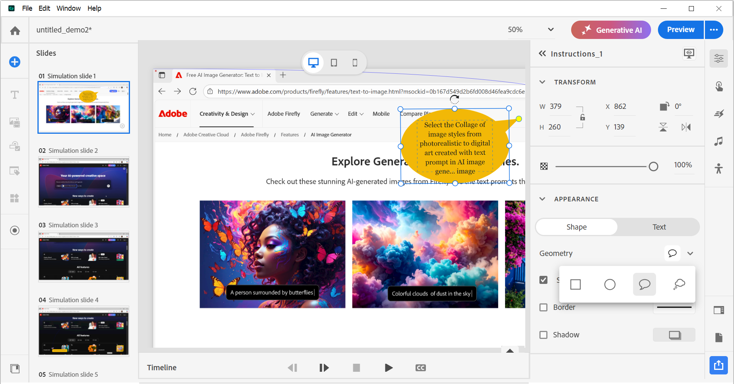Click the swap horizontal flip icon under Transform

tap(685, 127)
